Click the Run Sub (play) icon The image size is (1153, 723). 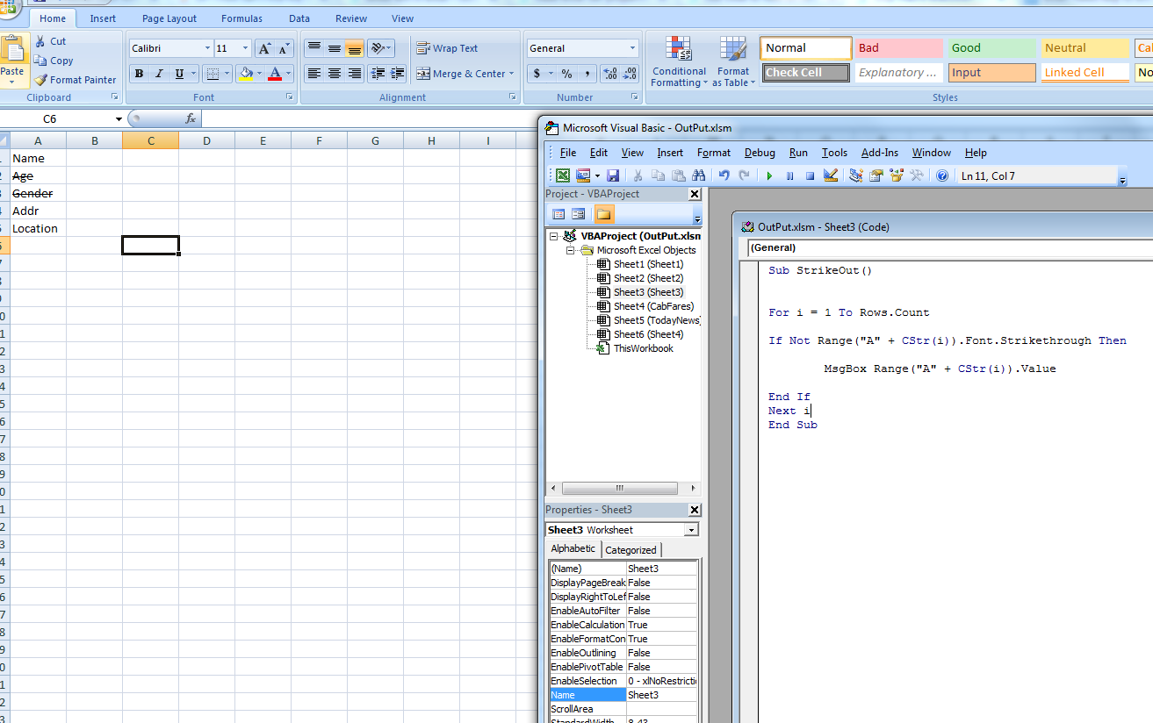tap(769, 176)
